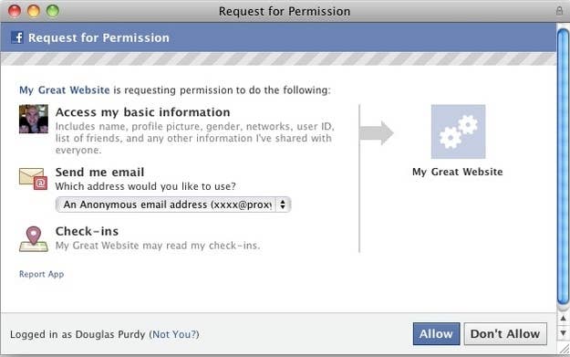570x357 pixels.
Task: Open the My Great Website link in request text
Action: tap(65, 89)
